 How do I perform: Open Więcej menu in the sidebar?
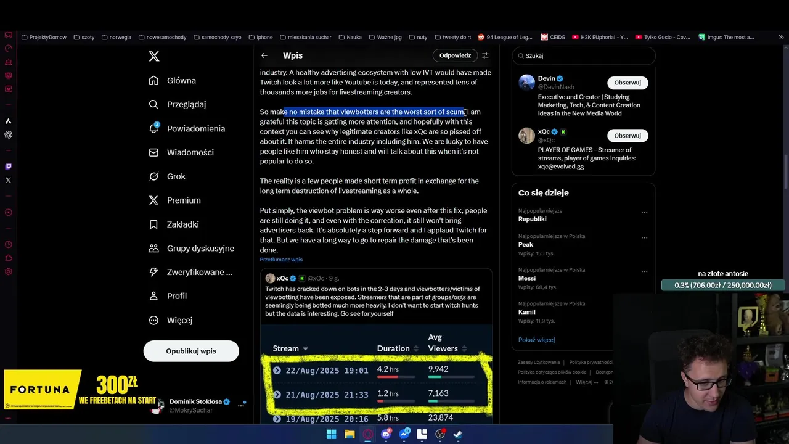coord(171,320)
